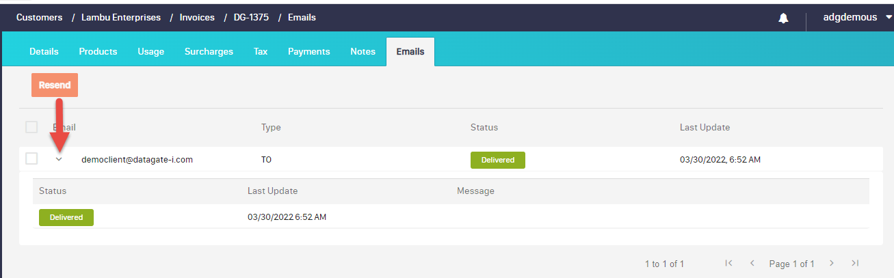Jump to last page of results
894x278 pixels.
855,263
